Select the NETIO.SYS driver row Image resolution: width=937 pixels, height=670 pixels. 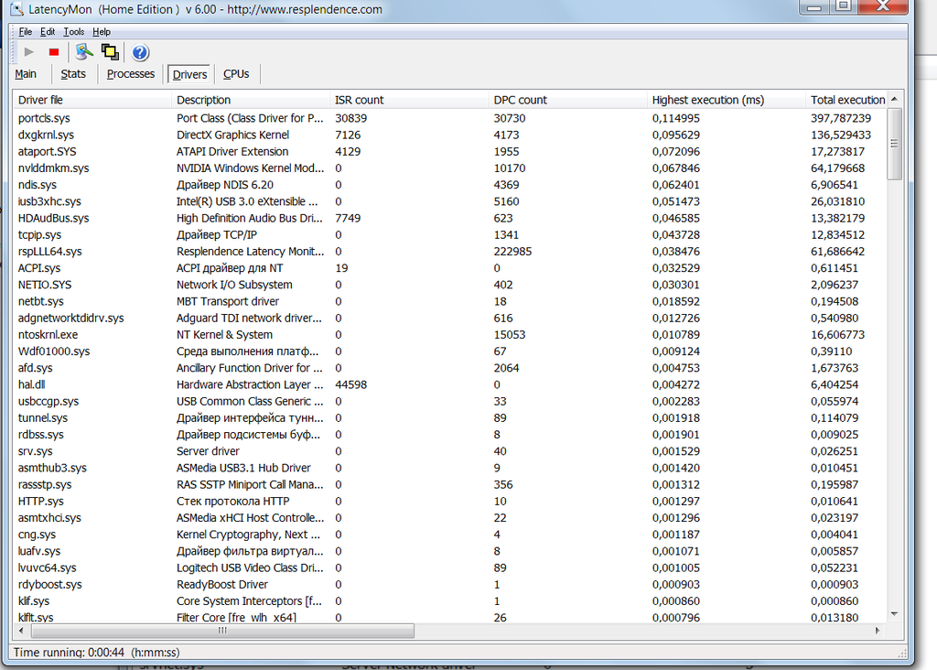[450, 285]
